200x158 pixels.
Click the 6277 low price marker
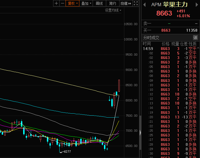[67, 152]
